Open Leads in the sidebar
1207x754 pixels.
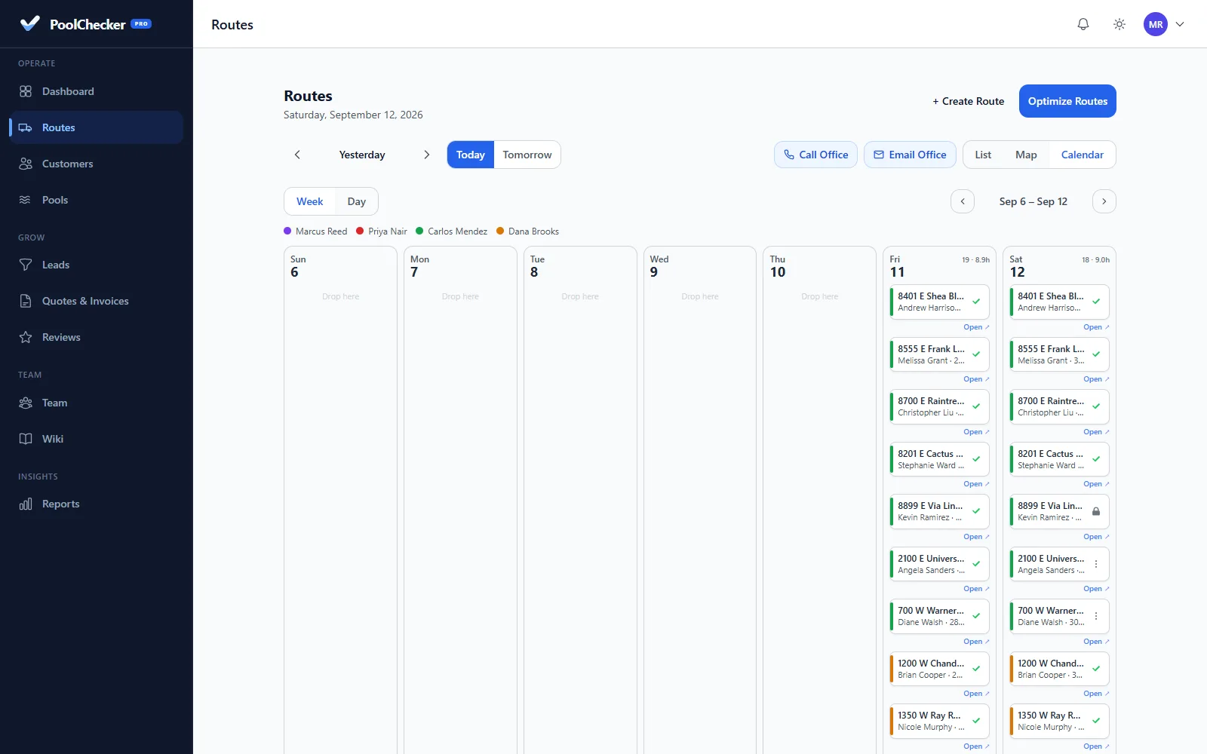(97, 265)
